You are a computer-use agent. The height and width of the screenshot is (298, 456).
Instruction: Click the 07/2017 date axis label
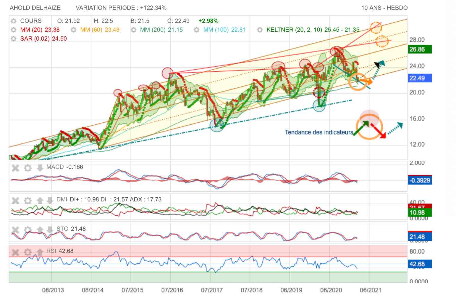point(212,290)
